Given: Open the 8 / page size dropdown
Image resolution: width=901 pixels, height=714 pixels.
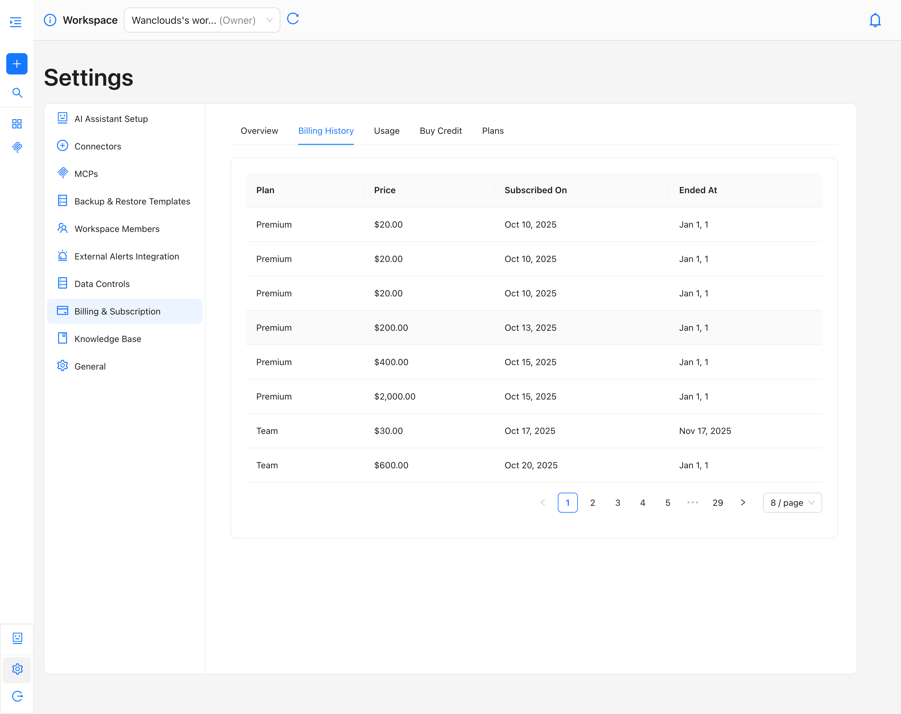Looking at the screenshot, I should click(x=792, y=503).
